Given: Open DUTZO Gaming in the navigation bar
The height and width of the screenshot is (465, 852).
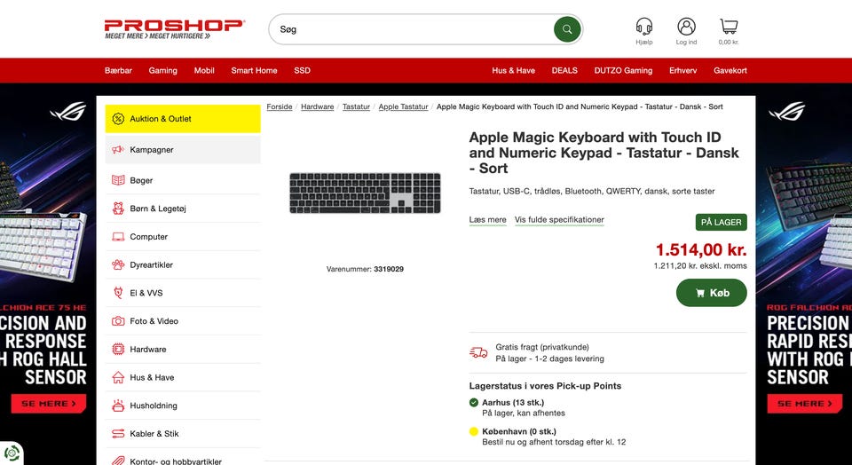Looking at the screenshot, I should 623,70.
